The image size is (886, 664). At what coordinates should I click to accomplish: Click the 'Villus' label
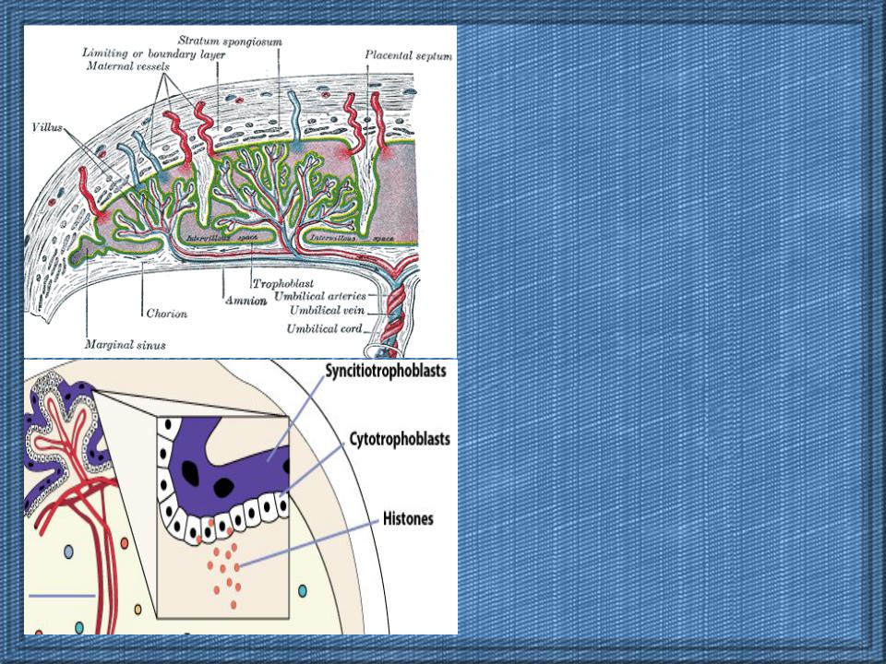point(47,128)
